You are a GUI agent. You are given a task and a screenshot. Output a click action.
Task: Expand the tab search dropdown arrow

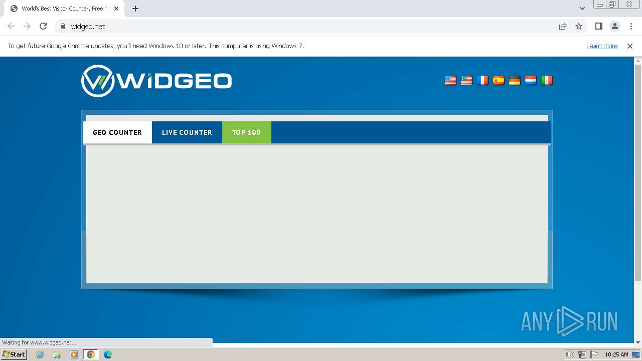coord(582,9)
